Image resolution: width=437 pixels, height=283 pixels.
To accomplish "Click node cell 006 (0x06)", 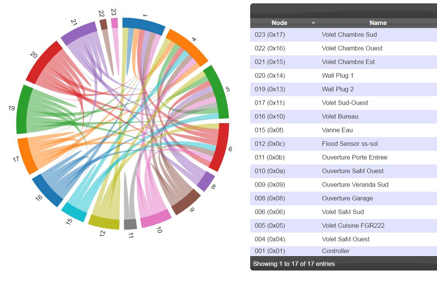I will (x=270, y=211).
